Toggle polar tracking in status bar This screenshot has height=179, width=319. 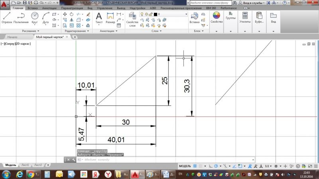216,166
